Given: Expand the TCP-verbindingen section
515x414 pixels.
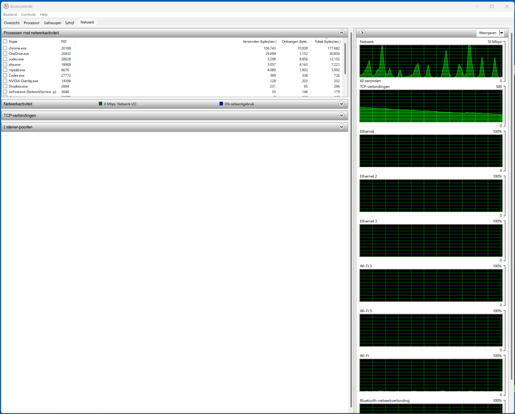Looking at the screenshot, I should click(341, 116).
